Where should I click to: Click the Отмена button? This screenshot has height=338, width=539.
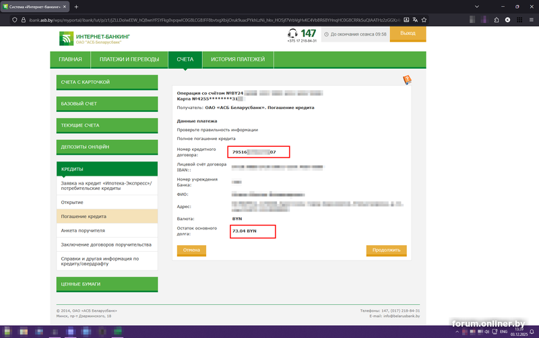191,250
